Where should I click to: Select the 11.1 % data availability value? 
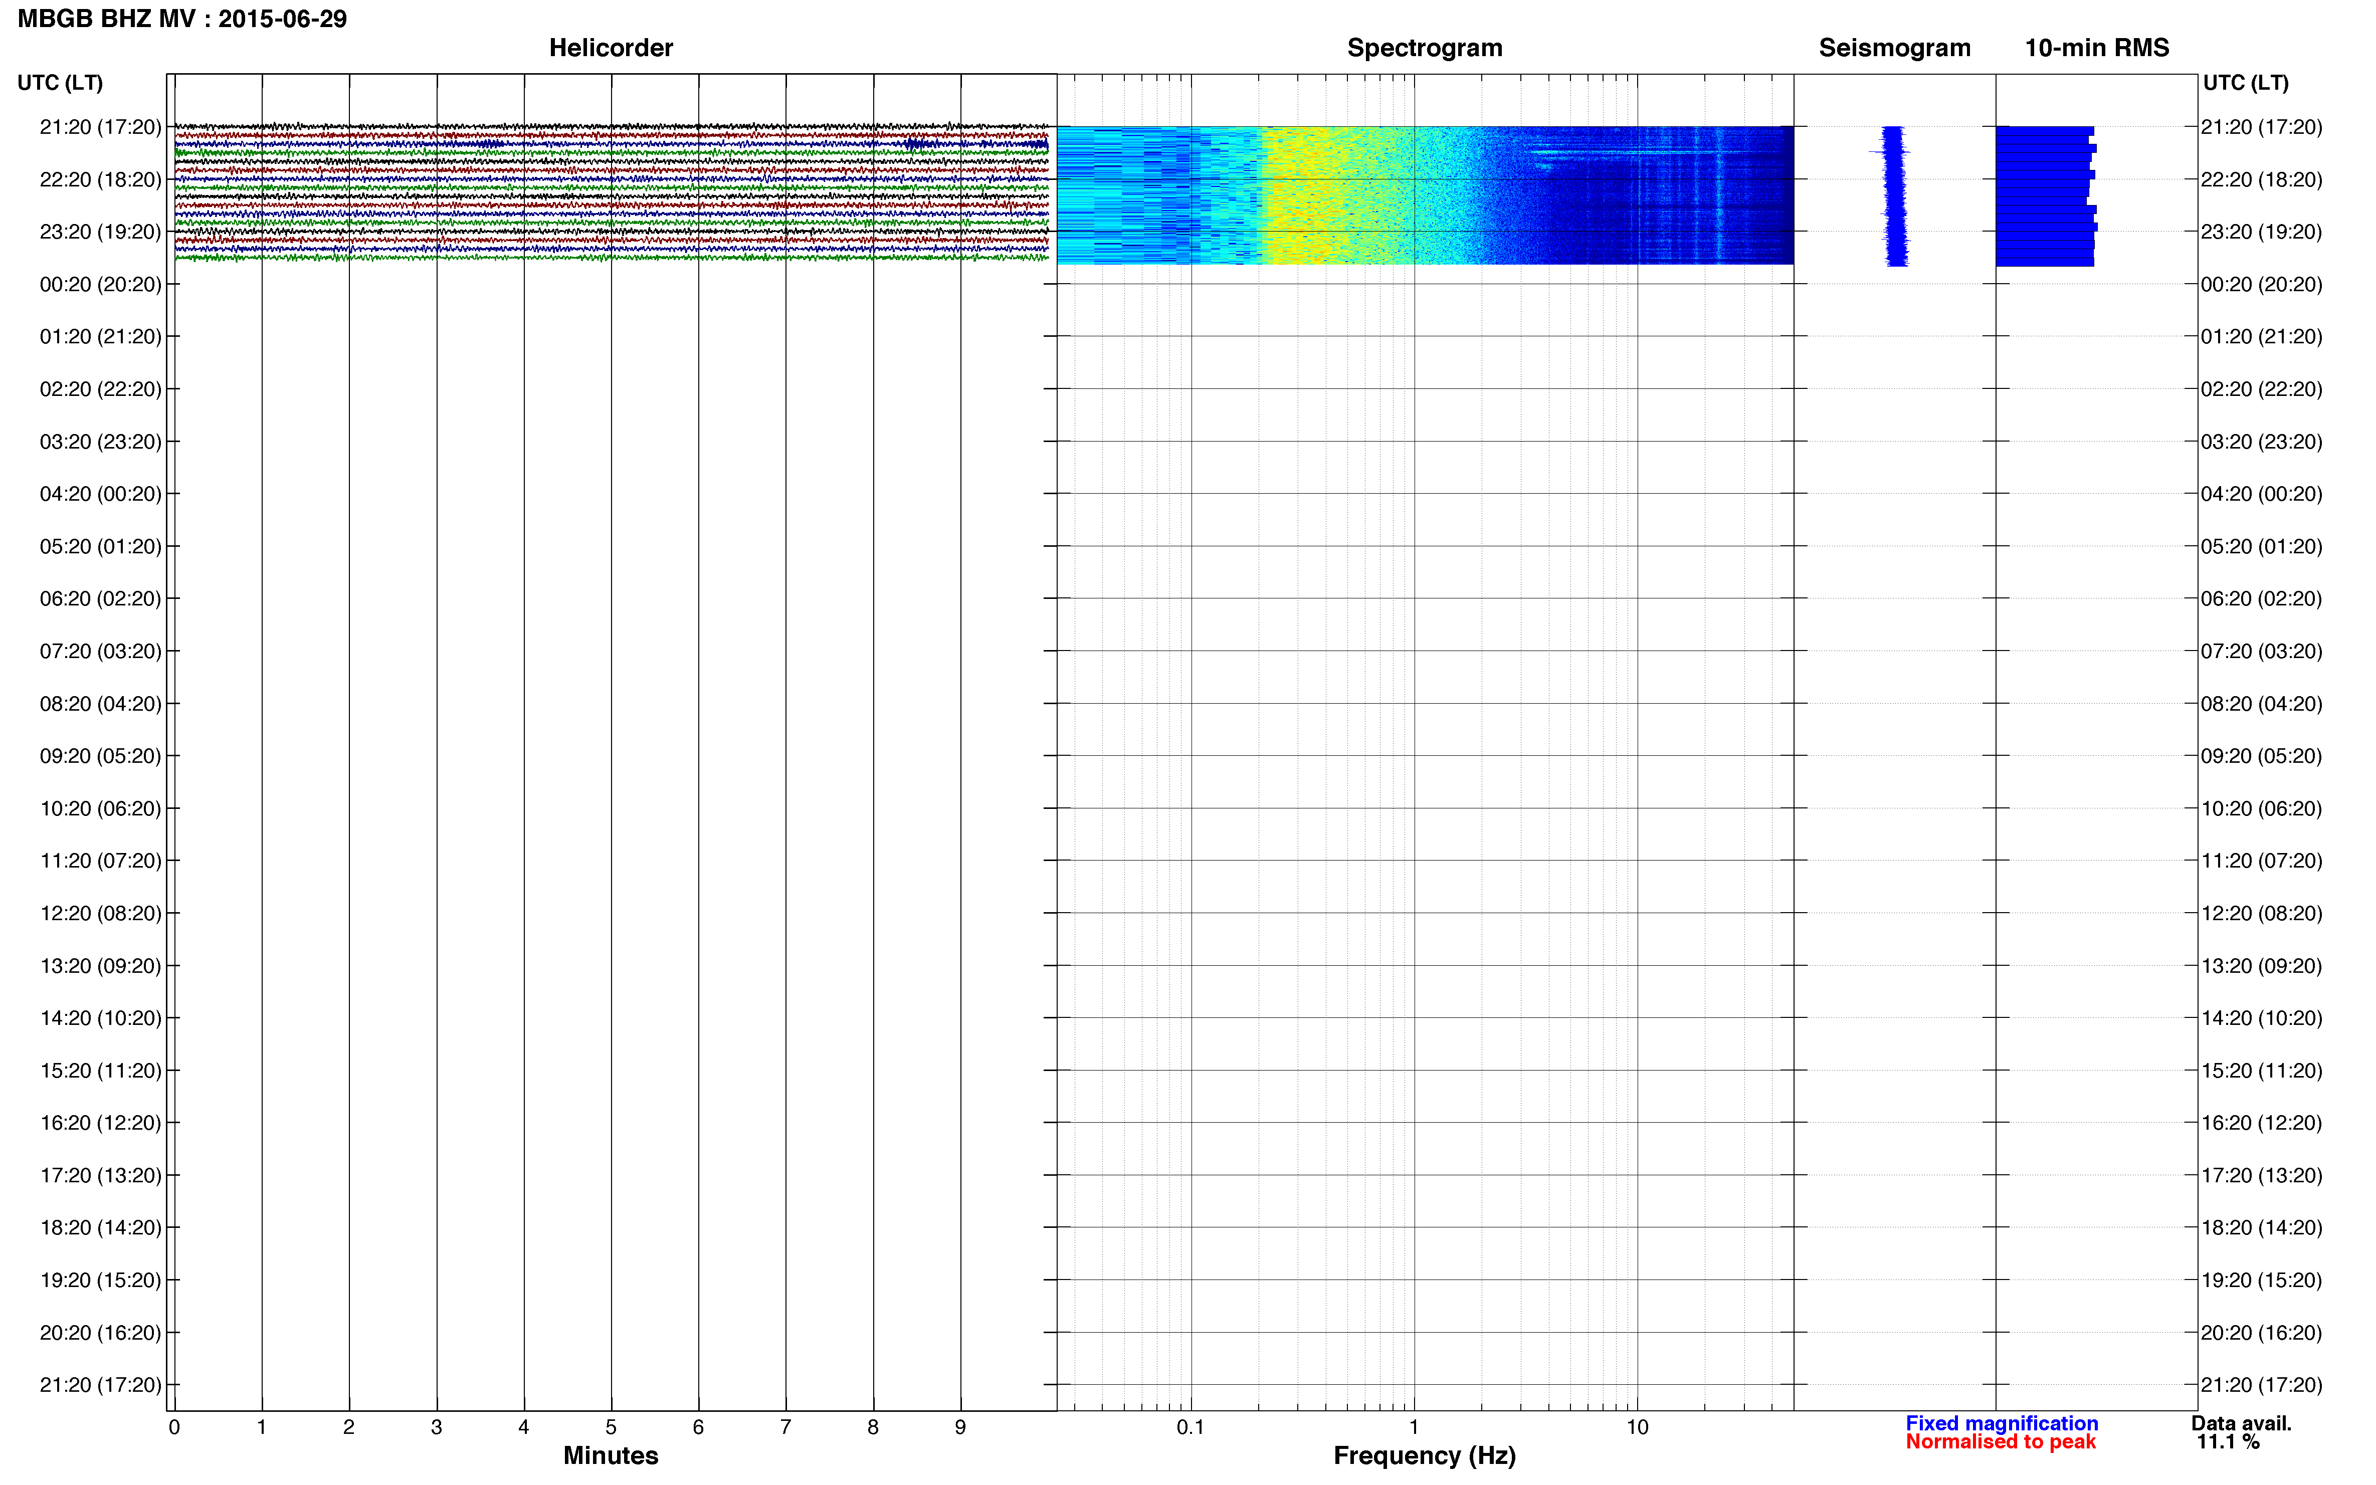(x=2229, y=1442)
